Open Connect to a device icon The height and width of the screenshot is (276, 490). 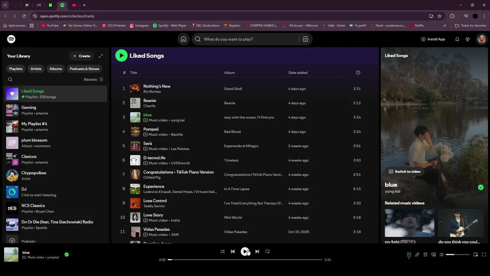pos(433,255)
